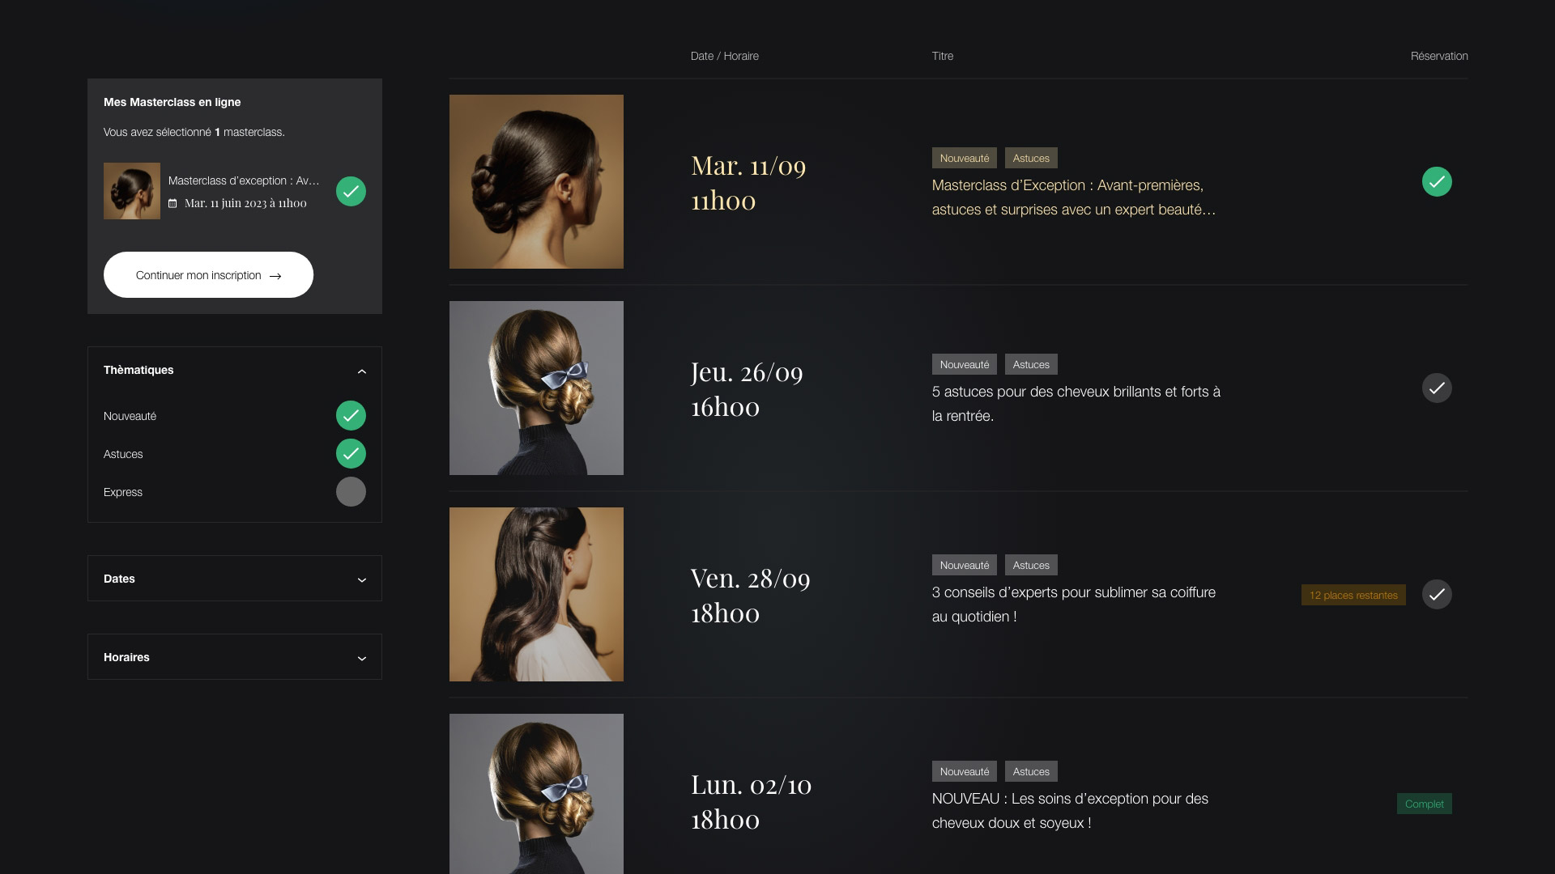
Task: Deselect the Mar. 11/09 masterclass green checkmark
Action: pyautogui.click(x=1437, y=182)
